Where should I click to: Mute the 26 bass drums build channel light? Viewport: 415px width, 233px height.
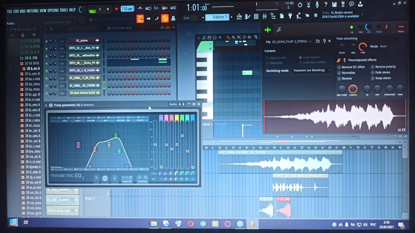[x=46, y=94]
